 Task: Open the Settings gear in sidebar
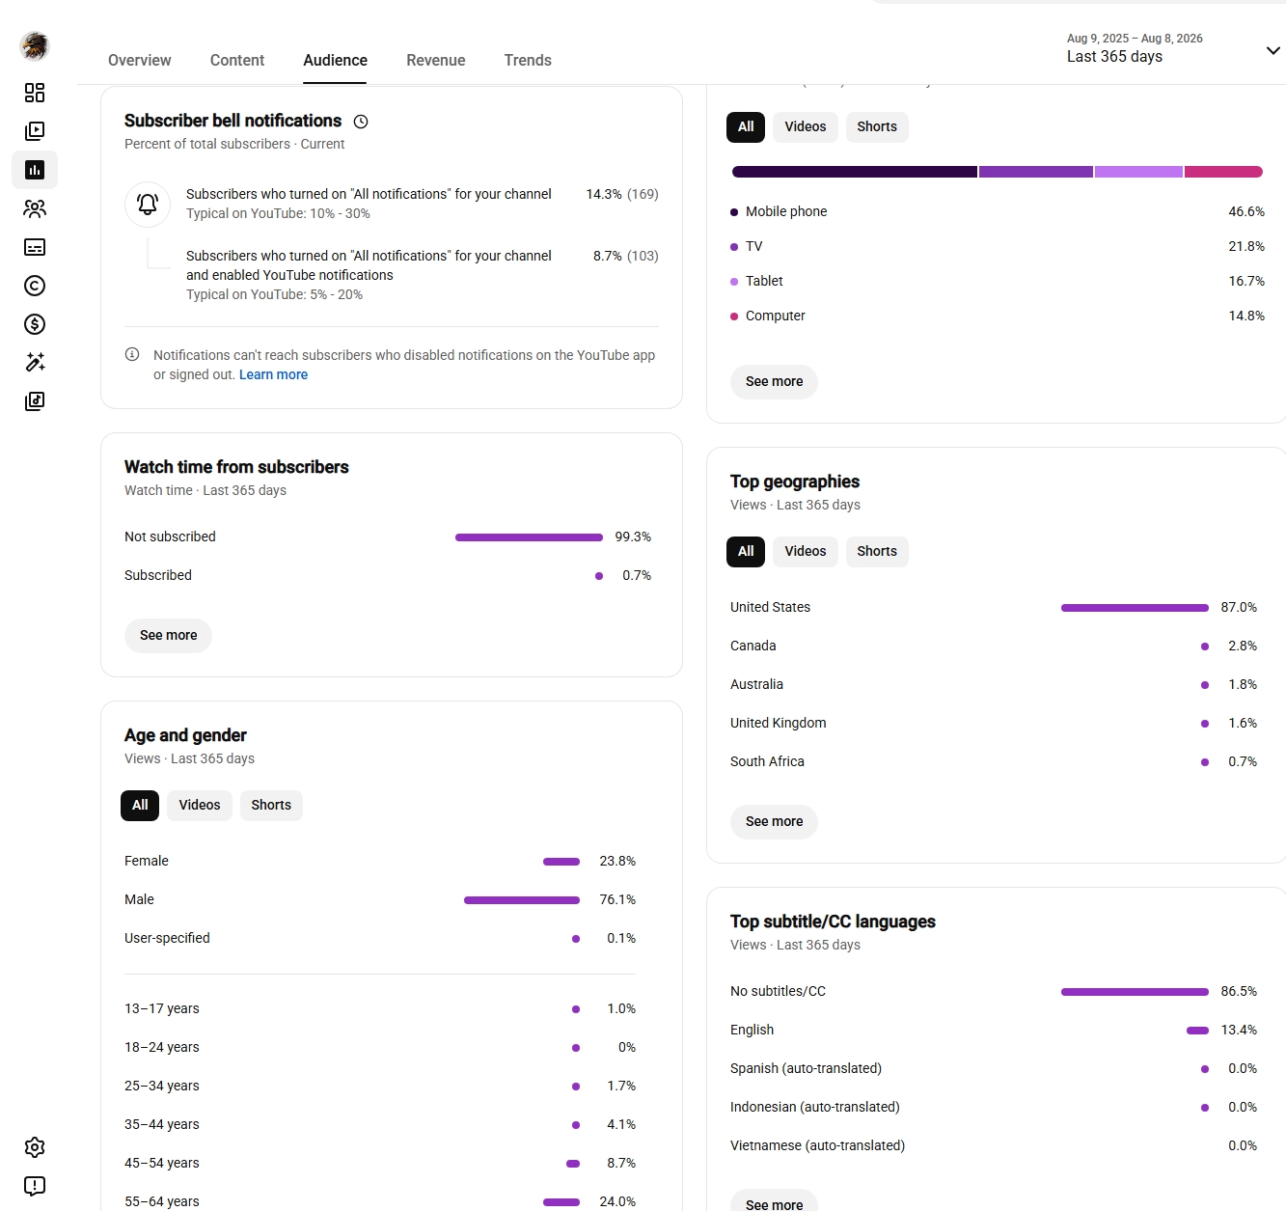(35, 1147)
